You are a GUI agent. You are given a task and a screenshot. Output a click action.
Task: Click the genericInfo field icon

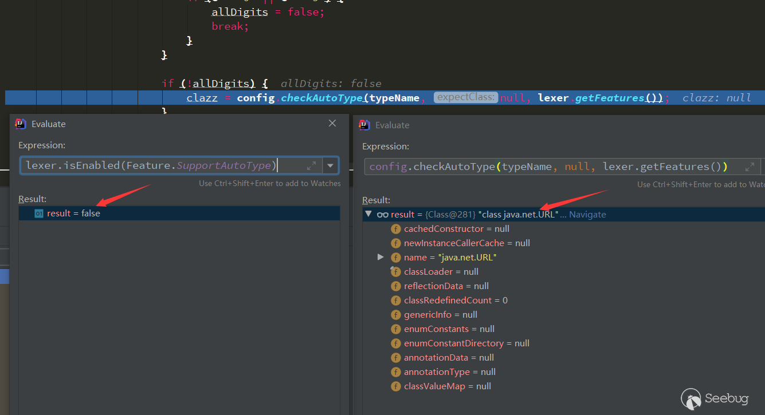pos(395,315)
